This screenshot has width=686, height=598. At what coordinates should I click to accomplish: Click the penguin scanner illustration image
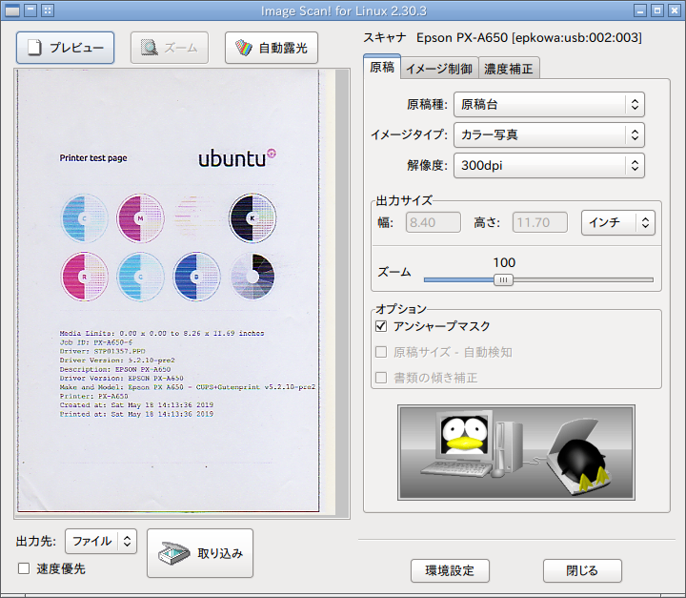(515, 452)
